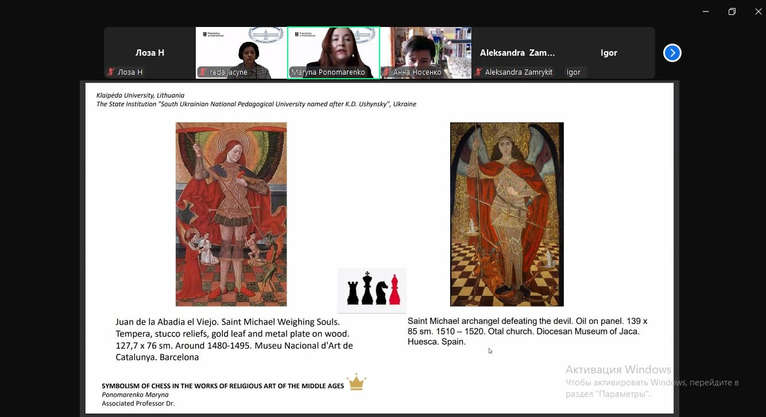This screenshot has width=766, height=417.
Task: Restore down the Zoom meeting window
Action: coord(732,11)
